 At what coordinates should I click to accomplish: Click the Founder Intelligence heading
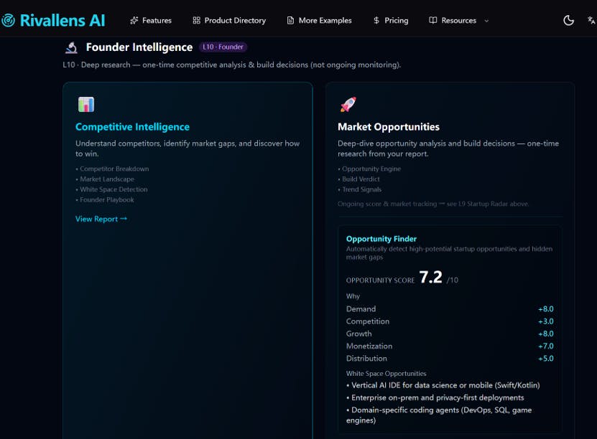click(x=139, y=47)
